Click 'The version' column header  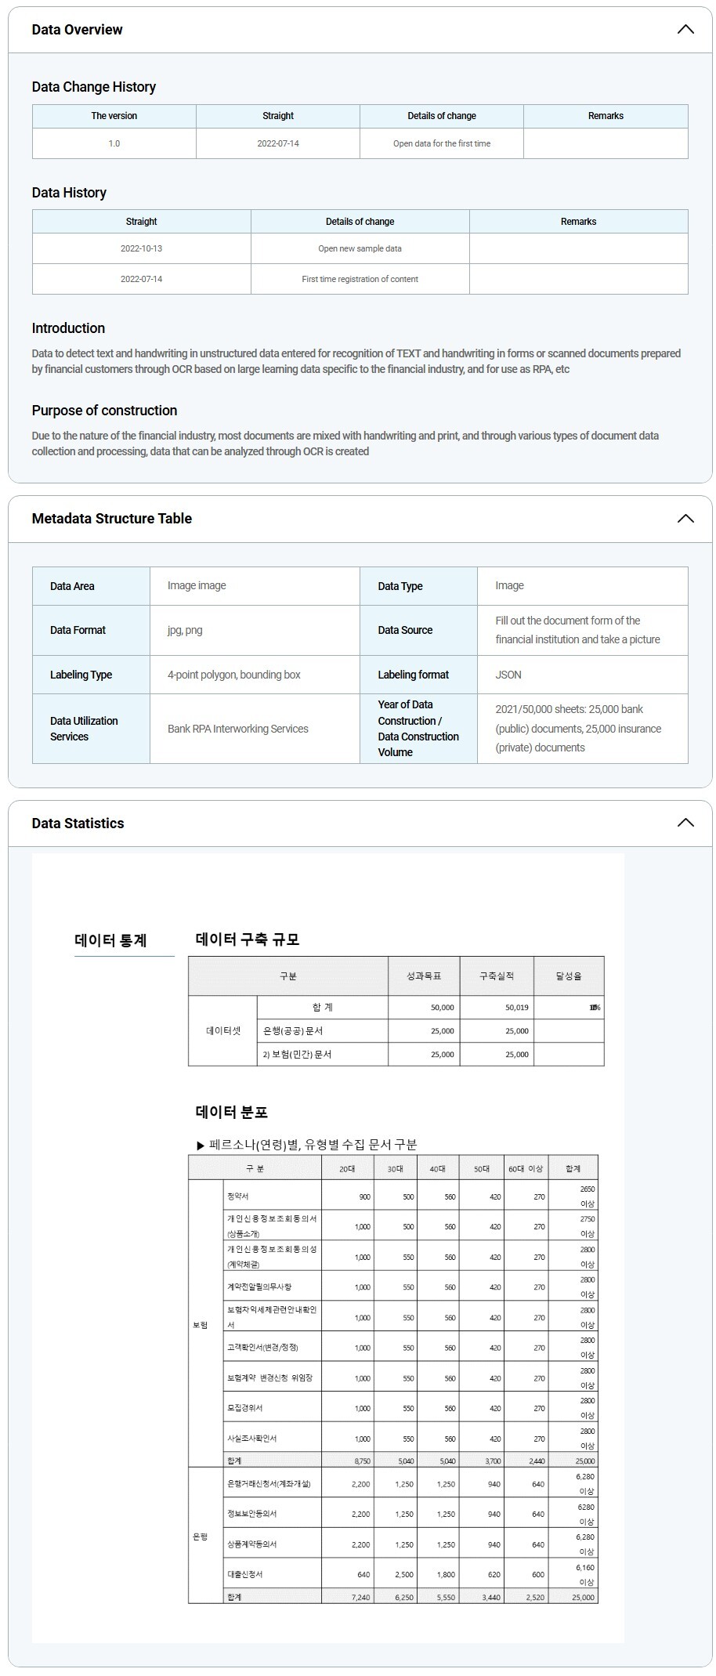coord(114,116)
